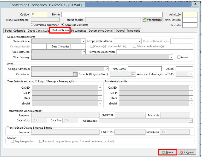Focus the Admissão date field
This screenshot has height=157, width=202.
190,15
